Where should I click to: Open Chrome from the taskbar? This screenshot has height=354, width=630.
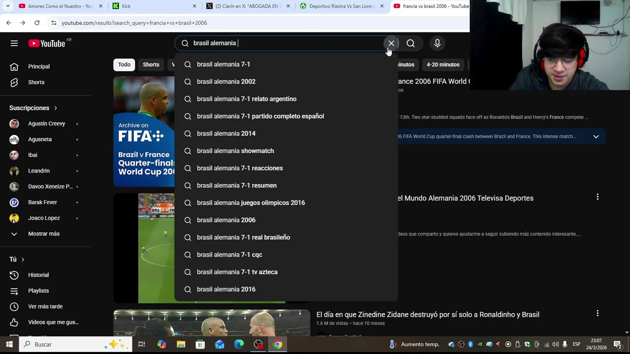click(278, 344)
